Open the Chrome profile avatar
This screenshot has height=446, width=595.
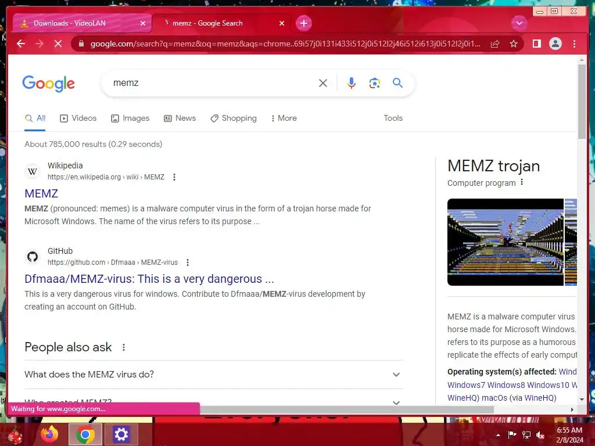click(555, 44)
